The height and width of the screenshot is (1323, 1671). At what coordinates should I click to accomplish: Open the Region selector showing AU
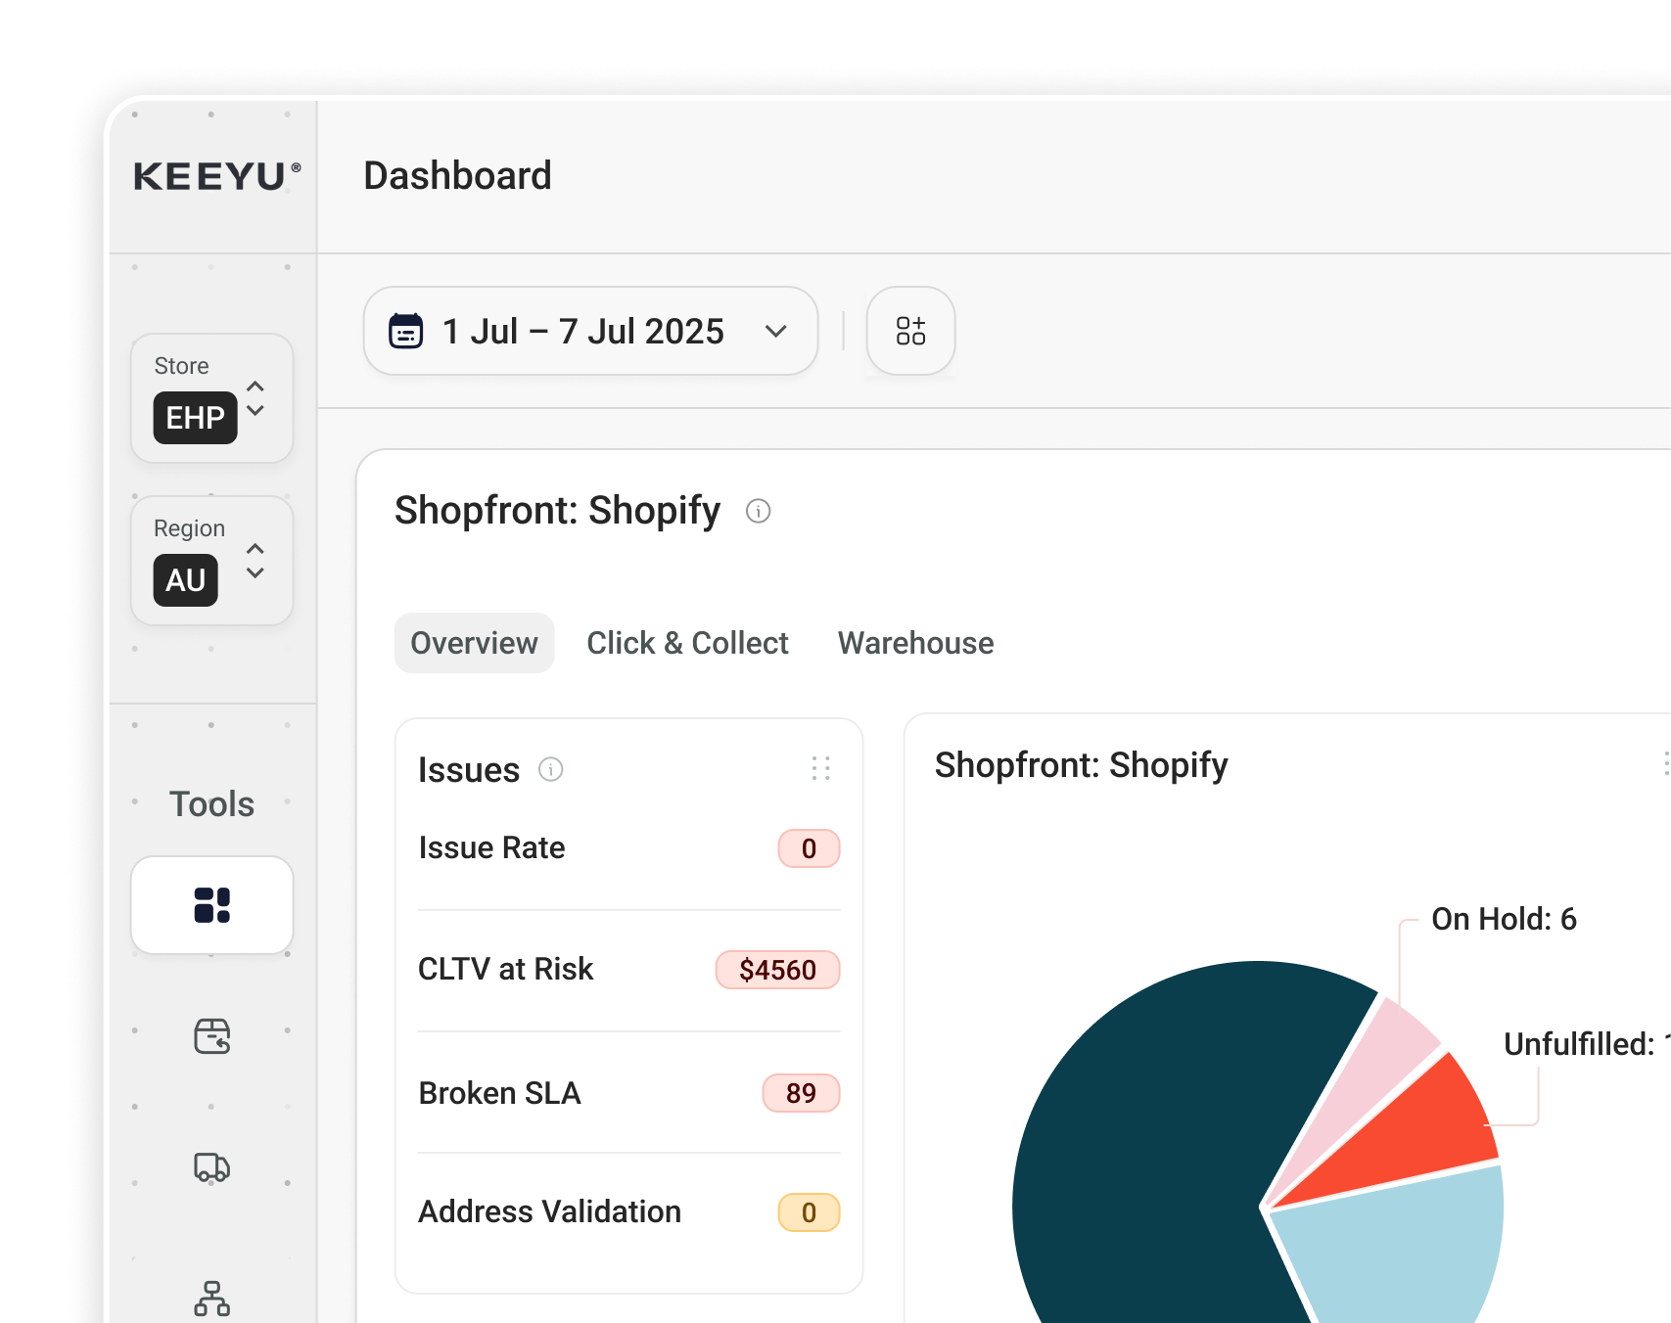(211, 561)
